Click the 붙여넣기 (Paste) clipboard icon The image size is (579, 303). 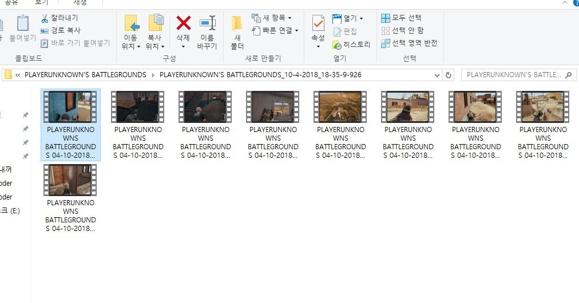23,23
